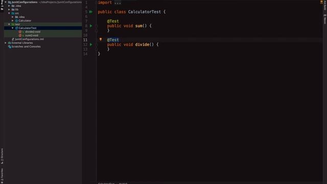This screenshot has height=184, width=327.
Task: Select Scratches and Consoles
Action: click(x=26, y=47)
